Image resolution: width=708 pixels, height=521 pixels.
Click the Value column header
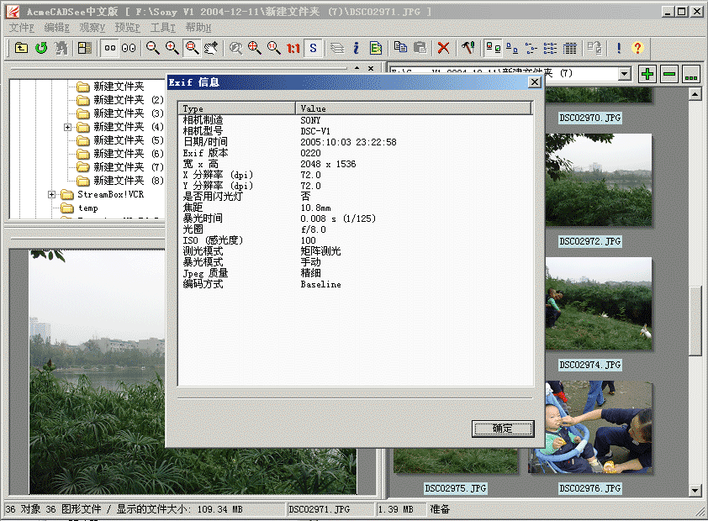tap(414, 108)
